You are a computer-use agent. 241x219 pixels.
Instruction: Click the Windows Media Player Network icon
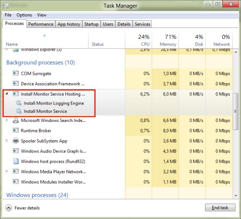click(x=16, y=171)
